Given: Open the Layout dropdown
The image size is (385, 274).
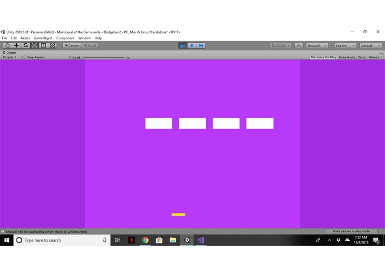Looking at the screenshot, I should pyautogui.click(x=371, y=45).
